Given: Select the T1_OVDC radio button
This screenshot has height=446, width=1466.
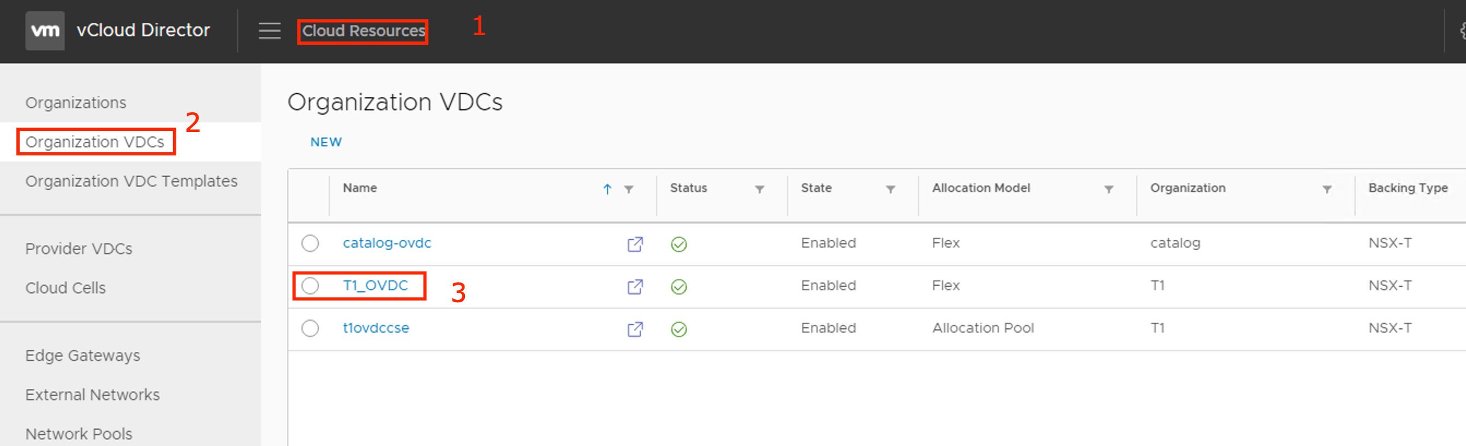Looking at the screenshot, I should coord(310,286).
